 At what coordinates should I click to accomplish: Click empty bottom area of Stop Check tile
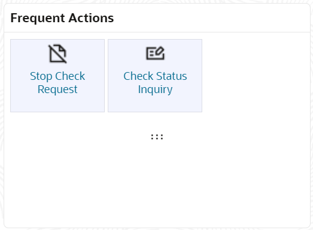pos(57,103)
